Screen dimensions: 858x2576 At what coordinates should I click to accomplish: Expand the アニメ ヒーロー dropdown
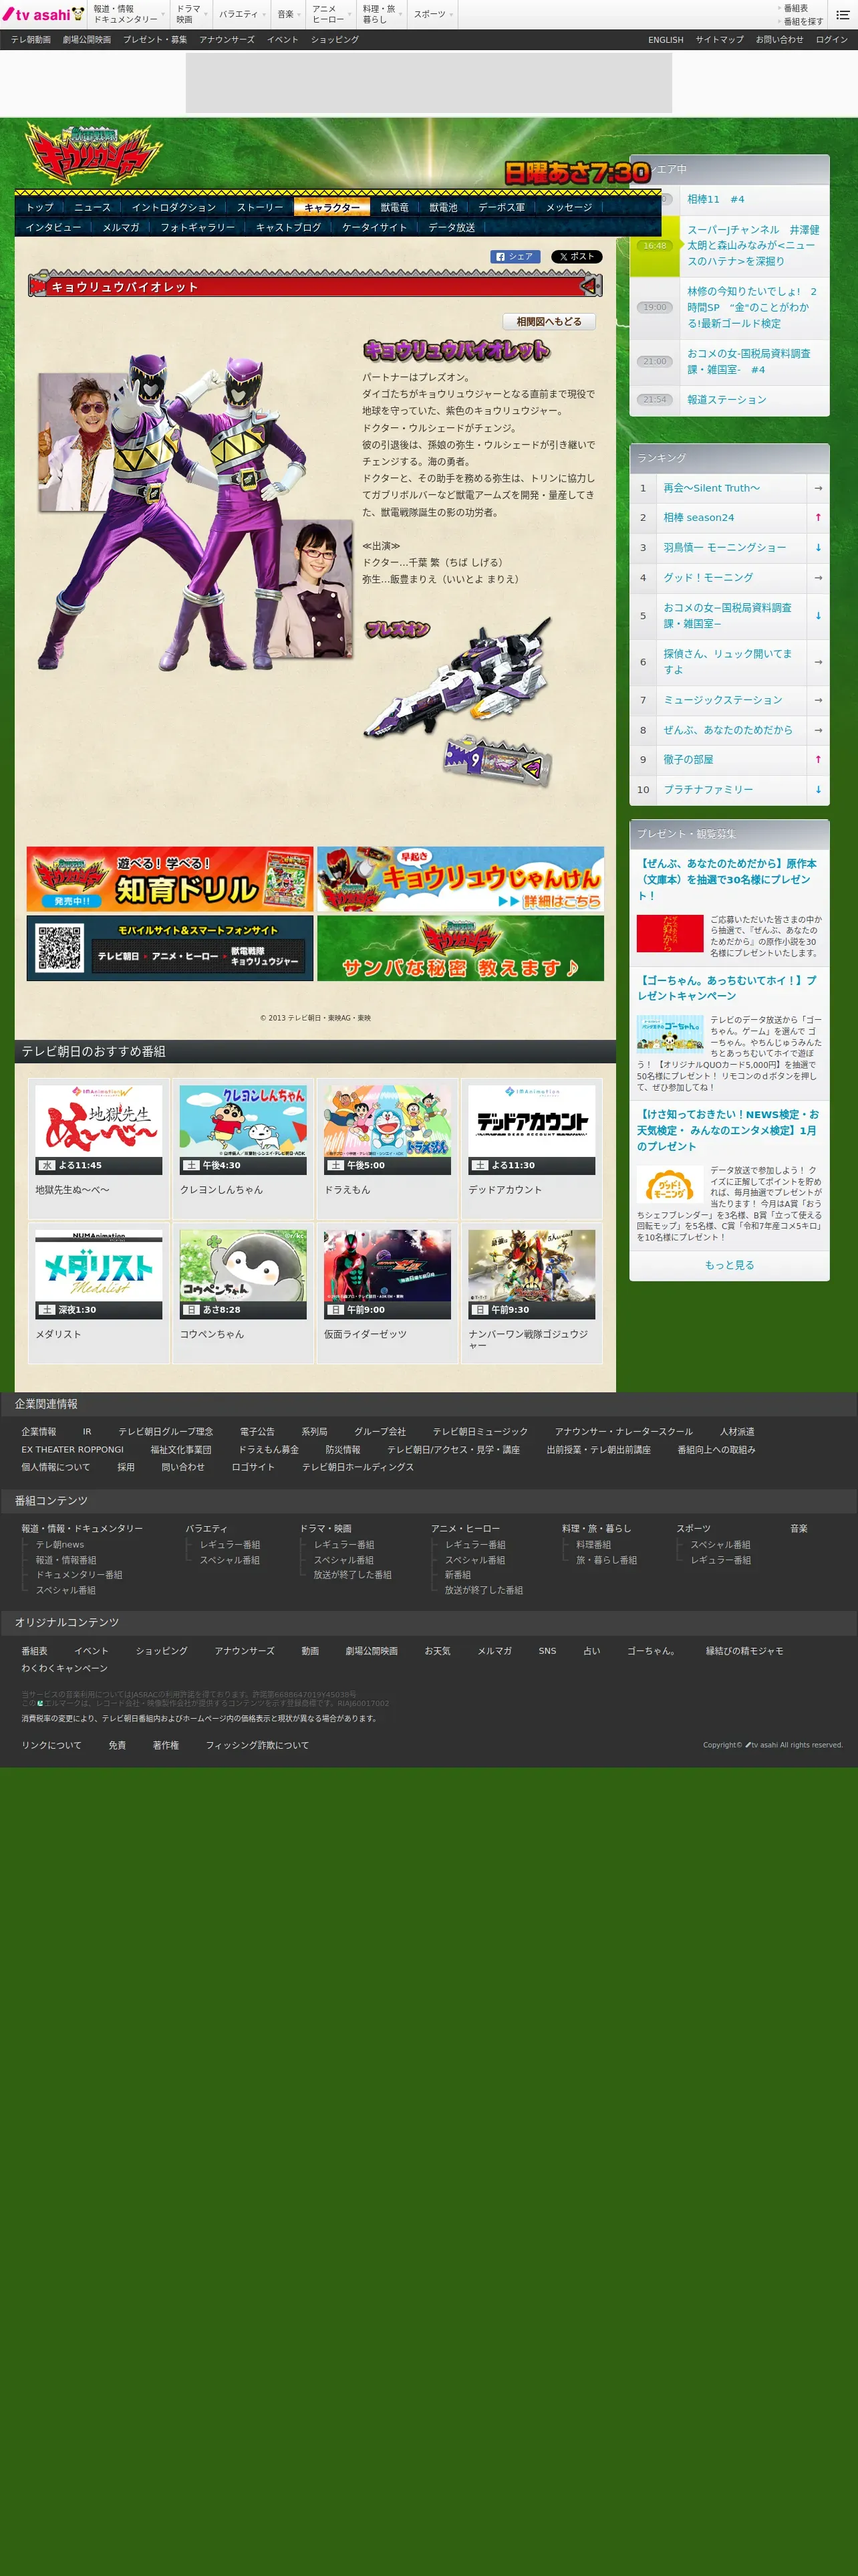point(331,14)
